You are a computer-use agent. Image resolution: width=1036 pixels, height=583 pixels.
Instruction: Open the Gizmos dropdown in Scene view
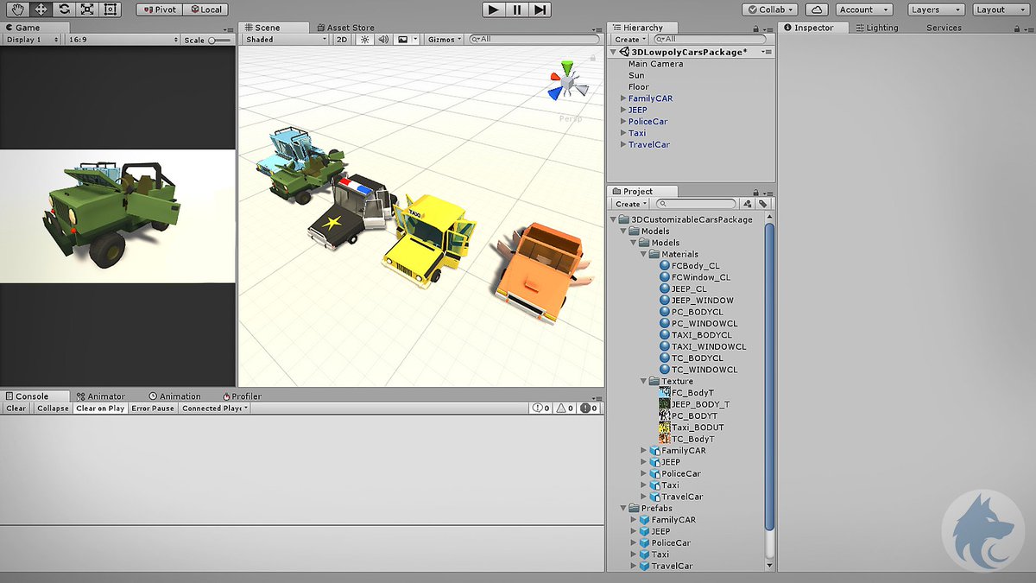click(442, 39)
